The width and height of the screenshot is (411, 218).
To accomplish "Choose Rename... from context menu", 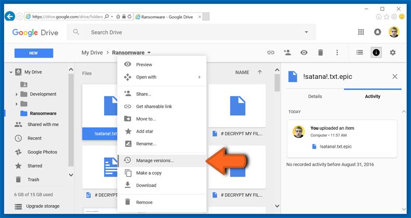I will [x=162, y=144].
